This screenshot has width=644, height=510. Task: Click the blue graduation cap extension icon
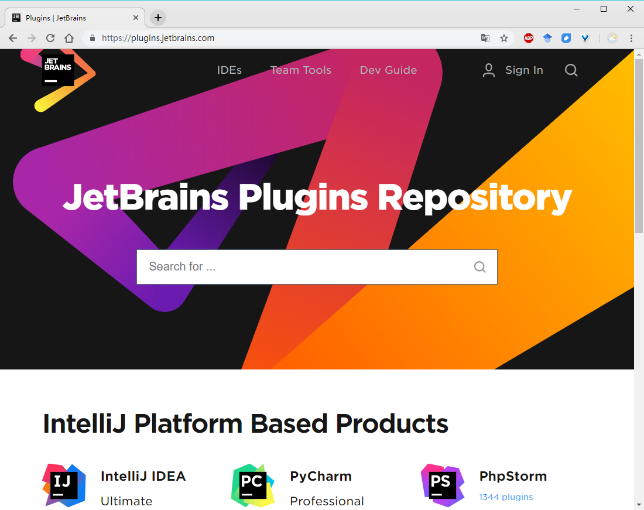coord(547,38)
